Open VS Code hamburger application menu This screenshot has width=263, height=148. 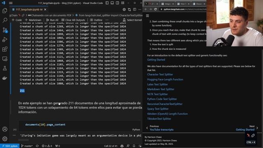coord(11,3)
